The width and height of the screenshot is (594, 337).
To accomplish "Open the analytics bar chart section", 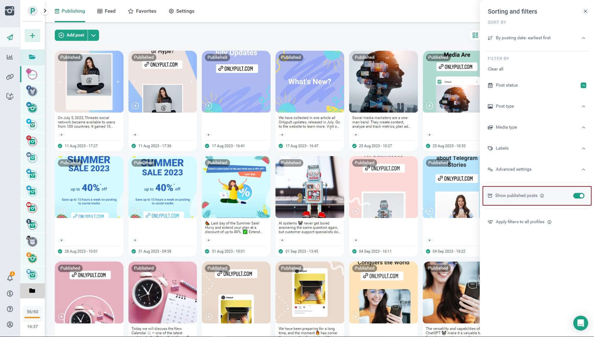I will (10, 57).
